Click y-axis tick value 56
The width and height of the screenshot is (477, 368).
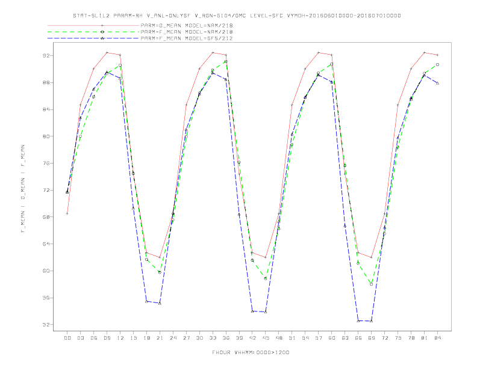point(46,298)
